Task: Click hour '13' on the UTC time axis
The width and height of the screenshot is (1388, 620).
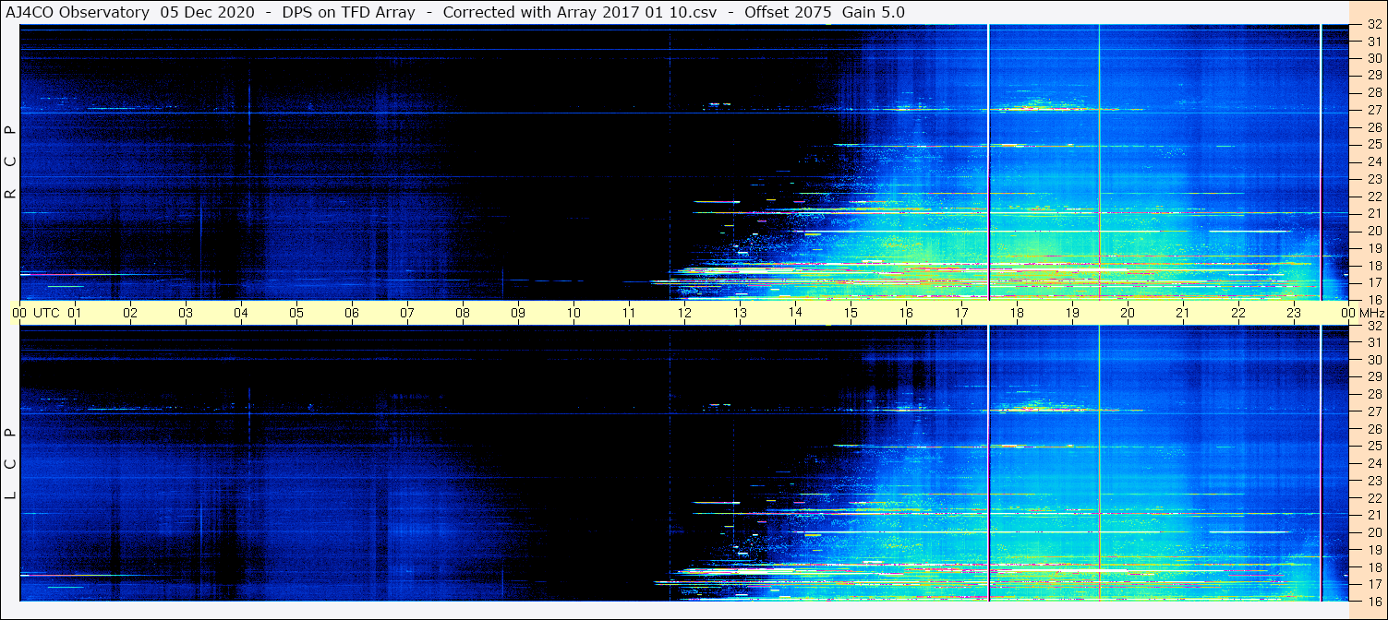Action: click(x=740, y=313)
